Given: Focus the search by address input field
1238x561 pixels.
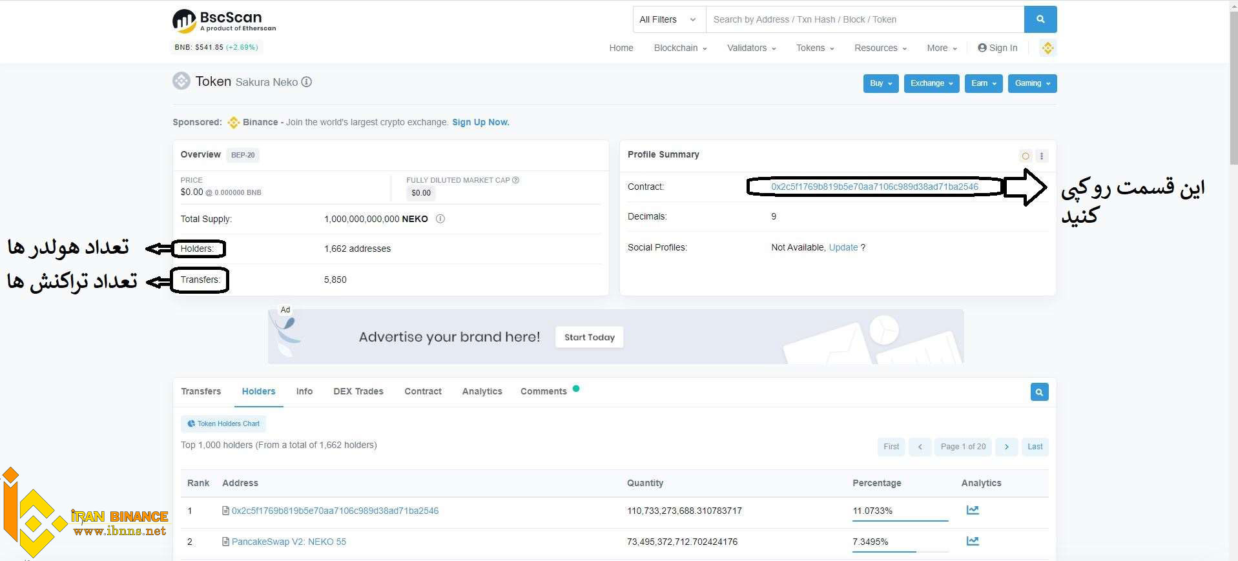Looking at the screenshot, I should 865,19.
